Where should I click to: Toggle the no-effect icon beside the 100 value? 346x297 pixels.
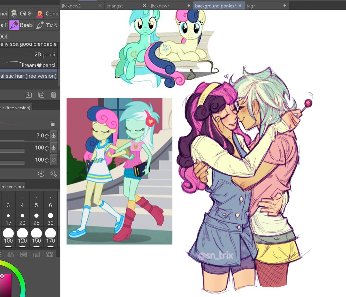[54, 160]
